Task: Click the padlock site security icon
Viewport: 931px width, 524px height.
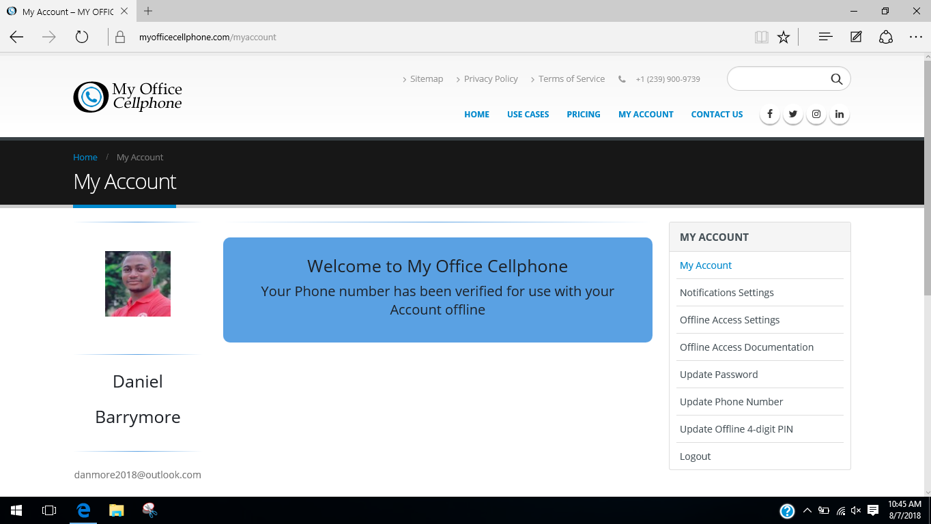Action: click(120, 37)
